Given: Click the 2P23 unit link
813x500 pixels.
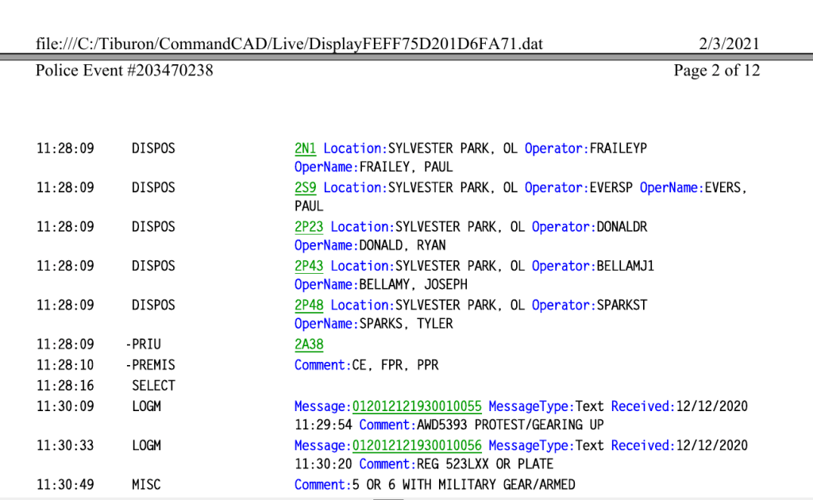Looking at the screenshot, I should point(309,226).
